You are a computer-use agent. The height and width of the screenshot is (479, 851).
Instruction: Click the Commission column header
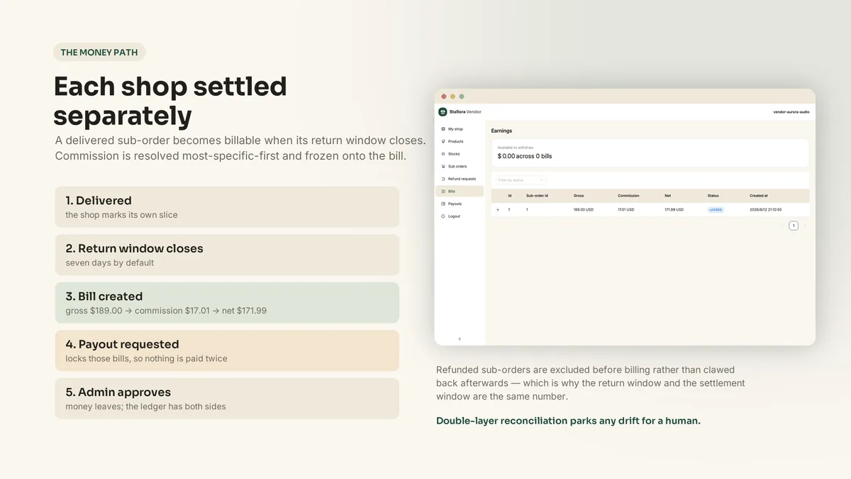tap(628, 196)
